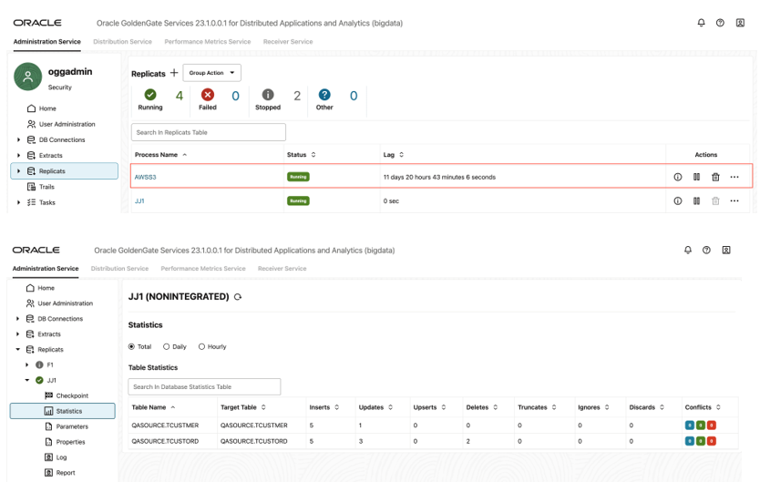Image resolution: width=770 pixels, height=482 pixels.
Task: Expand the F1 replicat tree node
Action: click(27, 364)
